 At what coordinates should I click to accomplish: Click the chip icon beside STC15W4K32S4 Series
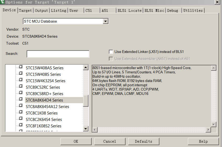point(21,81)
